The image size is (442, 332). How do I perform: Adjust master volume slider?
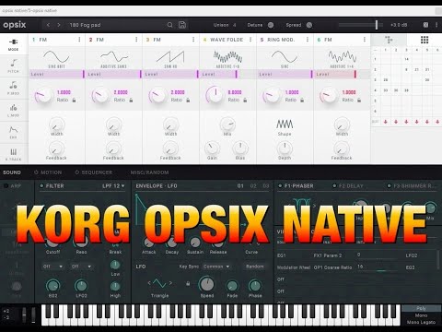click(x=361, y=25)
